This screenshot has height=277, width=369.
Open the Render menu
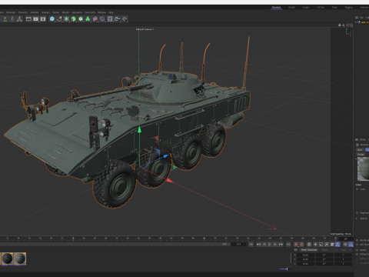(x=65, y=12)
